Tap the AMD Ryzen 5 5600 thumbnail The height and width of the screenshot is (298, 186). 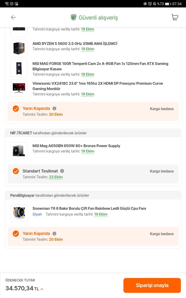(x=19, y=49)
